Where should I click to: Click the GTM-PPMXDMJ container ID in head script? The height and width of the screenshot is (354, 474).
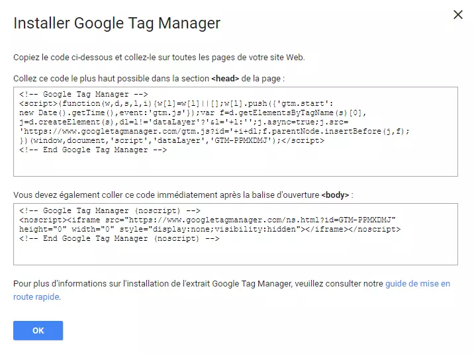coord(241,141)
